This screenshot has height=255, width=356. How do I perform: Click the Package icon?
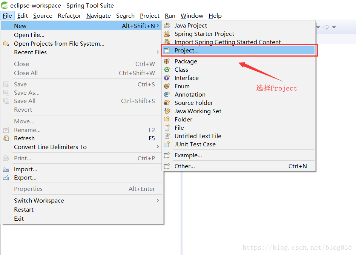[167, 61]
